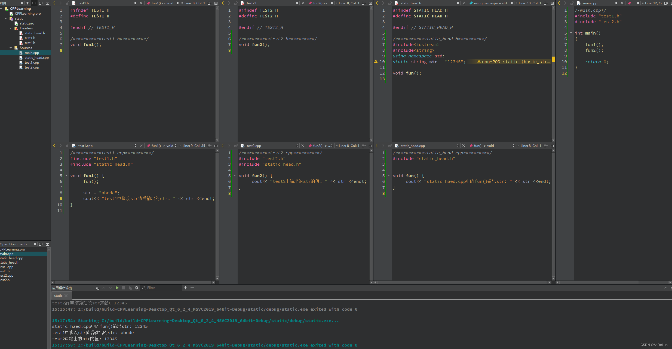Collapse the application output pane

click(666, 288)
